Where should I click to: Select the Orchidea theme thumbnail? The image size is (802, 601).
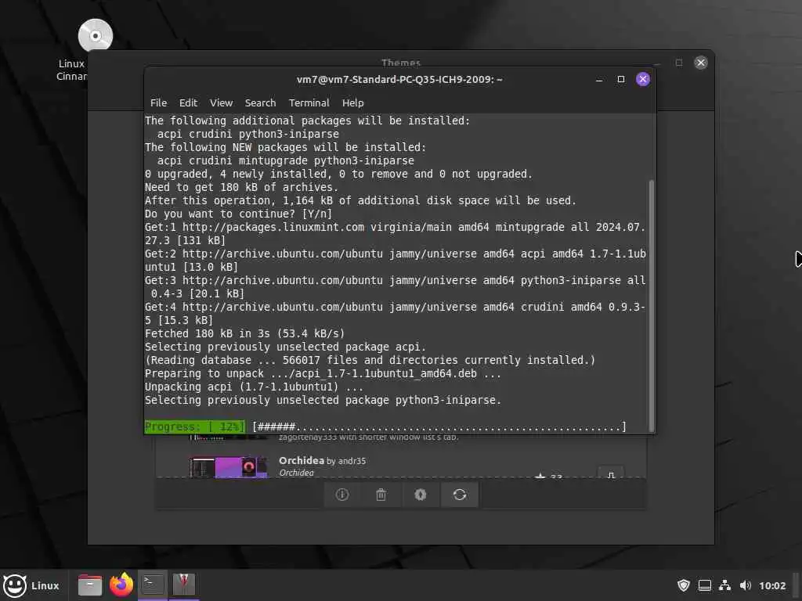(228, 467)
